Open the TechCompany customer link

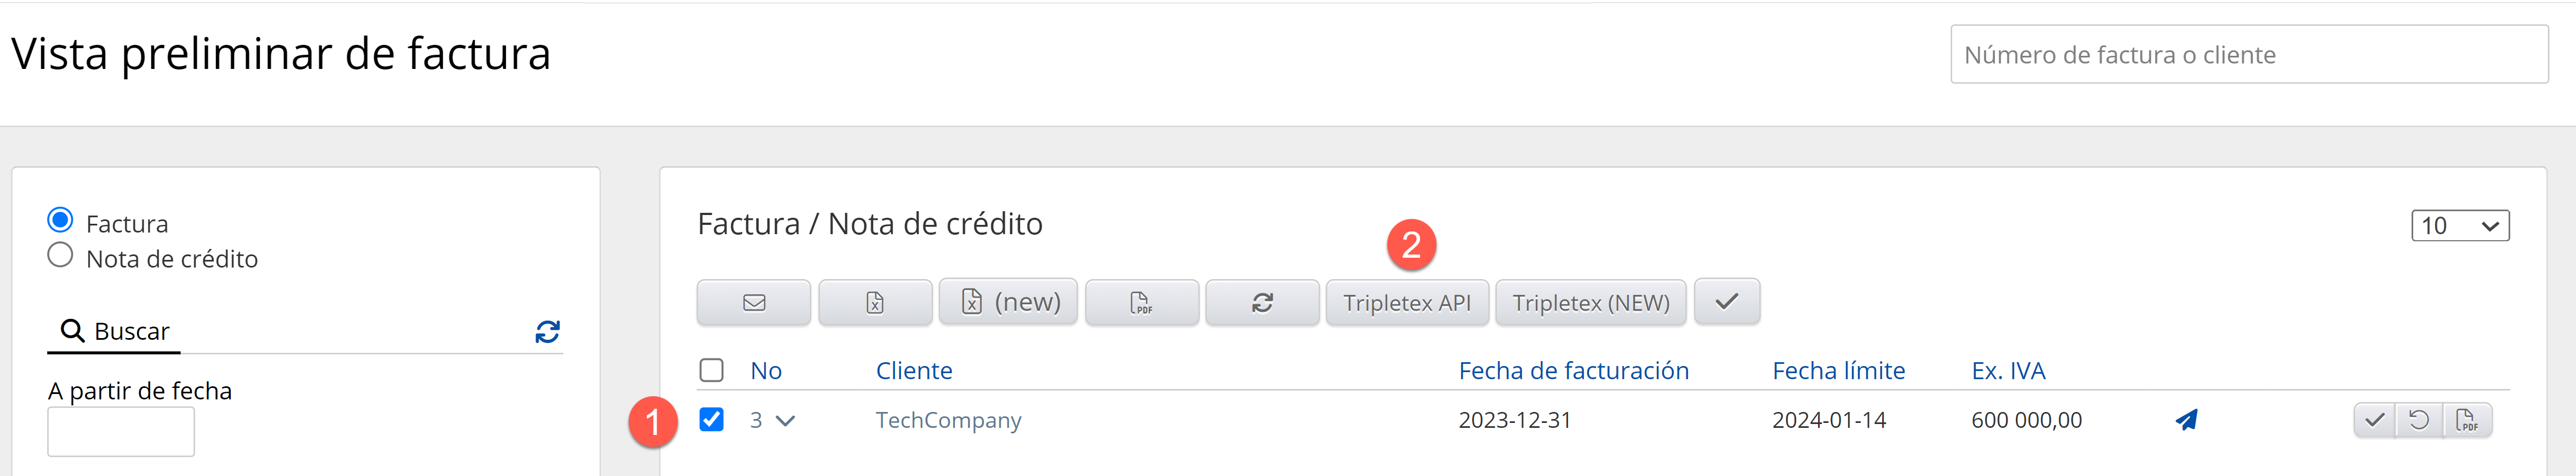pos(948,420)
